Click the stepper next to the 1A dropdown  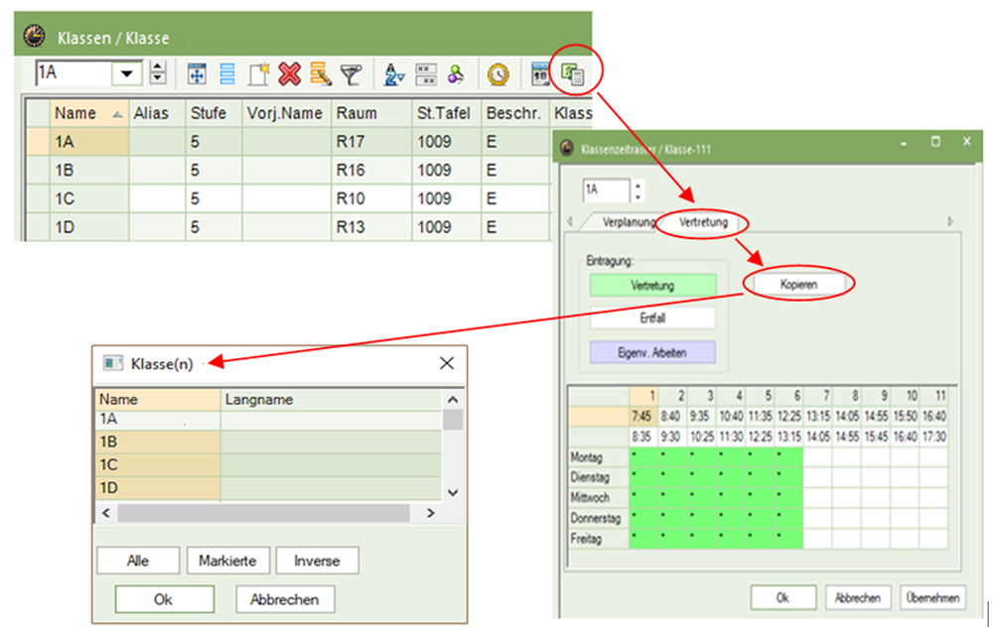(x=158, y=73)
